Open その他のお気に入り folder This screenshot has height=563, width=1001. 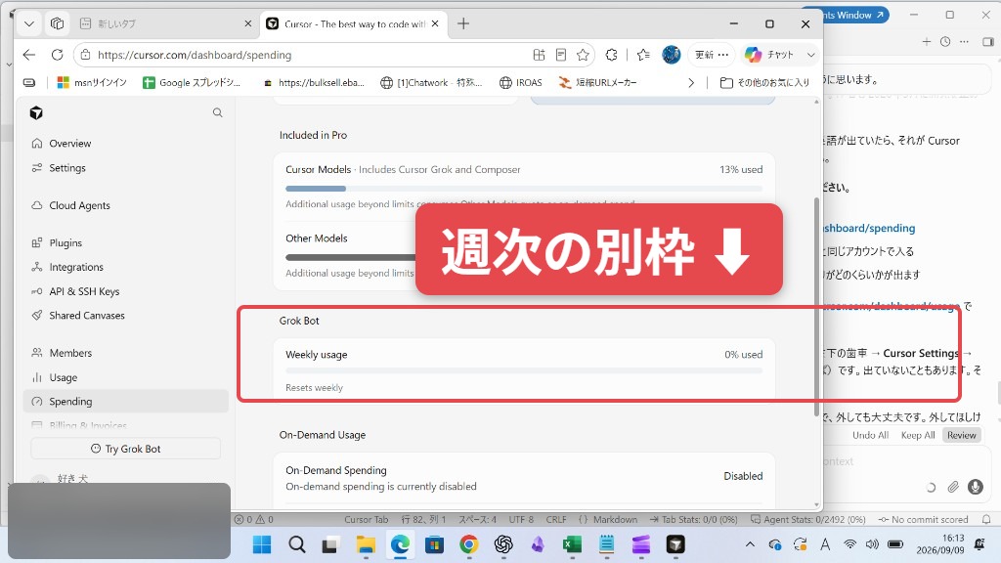click(764, 82)
